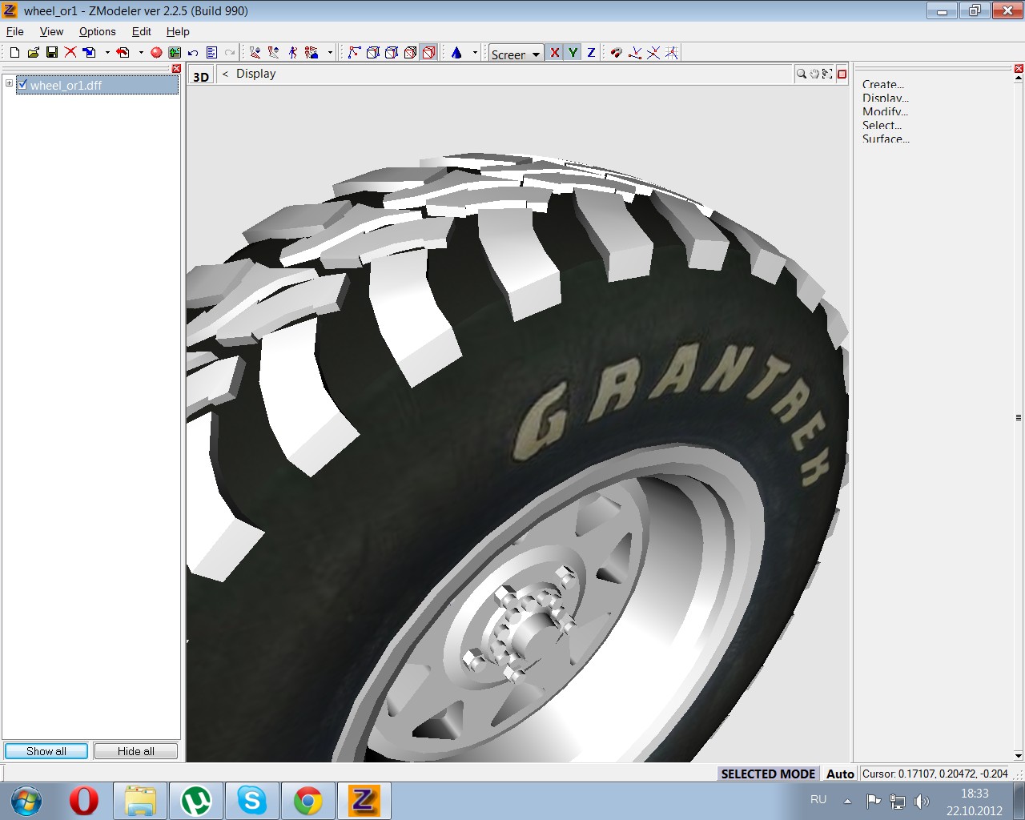Switch to edges level cube icon
Image resolution: width=1025 pixels, height=820 pixels.
(x=373, y=53)
